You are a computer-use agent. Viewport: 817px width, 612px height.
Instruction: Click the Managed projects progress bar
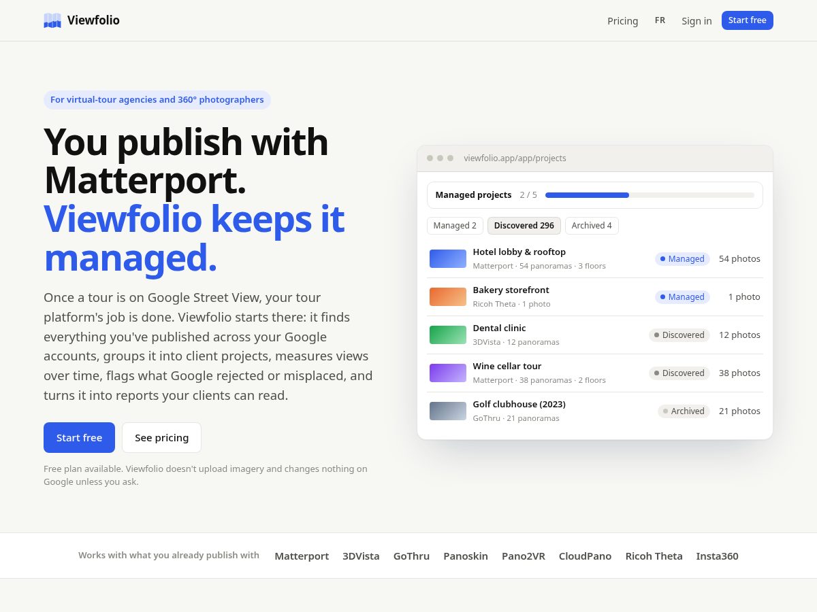[650, 195]
